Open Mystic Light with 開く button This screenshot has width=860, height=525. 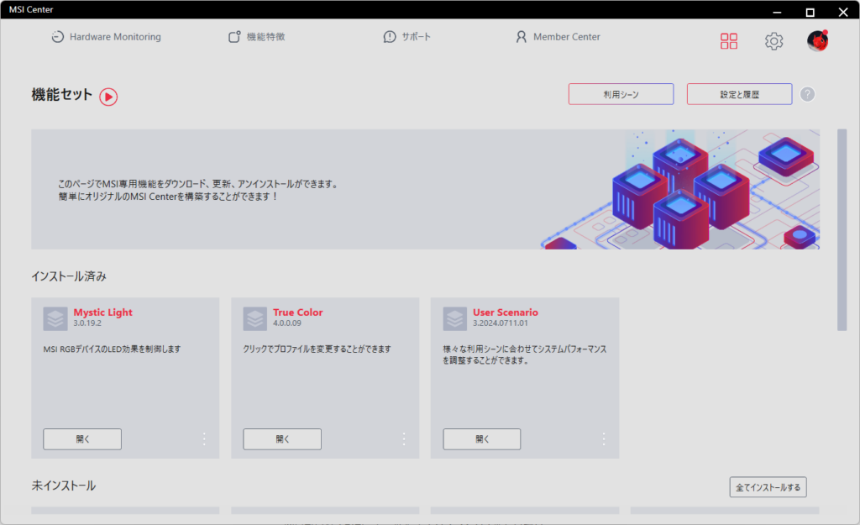[x=82, y=438]
